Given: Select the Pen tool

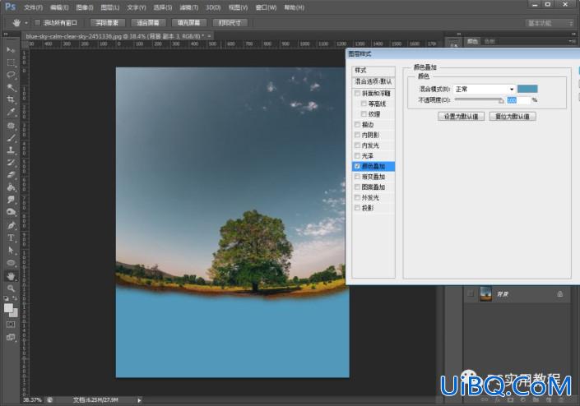Looking at the screenshot, I should (11, 225).
